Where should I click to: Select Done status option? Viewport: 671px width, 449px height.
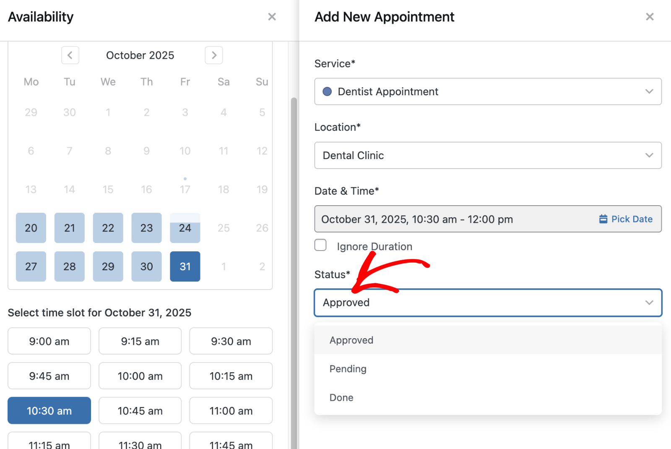[341, 397]
